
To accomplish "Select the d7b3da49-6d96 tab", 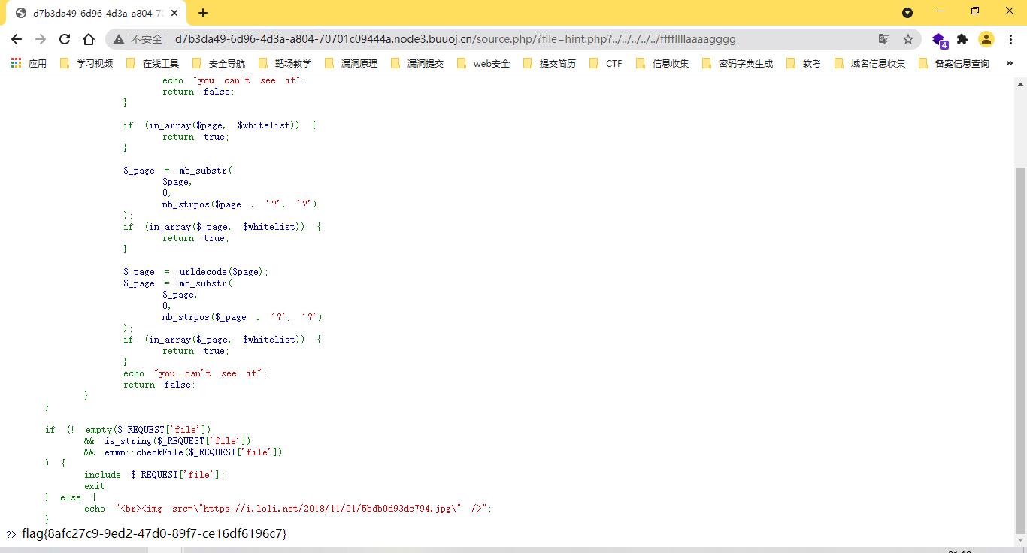I will [97, 14].
